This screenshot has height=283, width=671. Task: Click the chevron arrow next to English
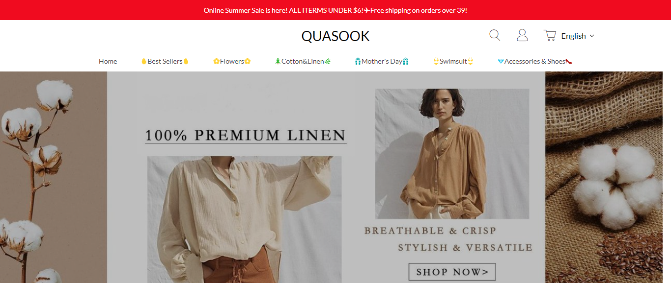(591, 36)
